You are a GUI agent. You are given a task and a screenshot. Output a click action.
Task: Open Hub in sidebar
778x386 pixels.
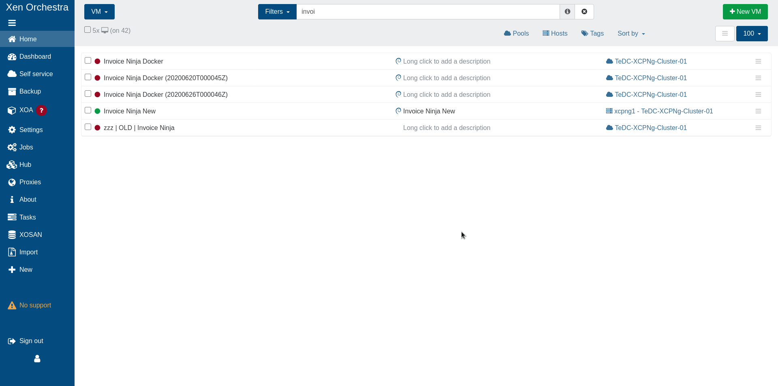(x=37, y=165)
